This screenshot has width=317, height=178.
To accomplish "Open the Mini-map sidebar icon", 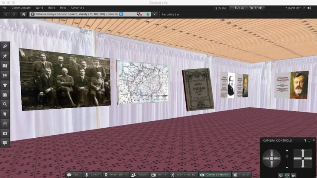I will pyautogui.click(x=5, y=114).
